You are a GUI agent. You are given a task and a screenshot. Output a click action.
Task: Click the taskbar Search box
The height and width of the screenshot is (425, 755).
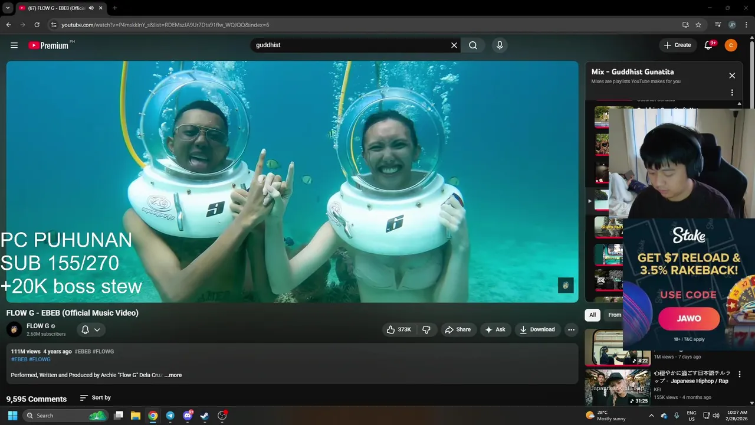[66, 416]
